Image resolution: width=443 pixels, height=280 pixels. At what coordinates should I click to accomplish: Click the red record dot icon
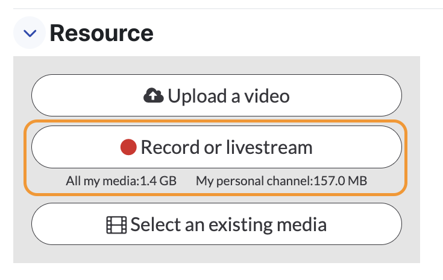[x=128, y=147]
